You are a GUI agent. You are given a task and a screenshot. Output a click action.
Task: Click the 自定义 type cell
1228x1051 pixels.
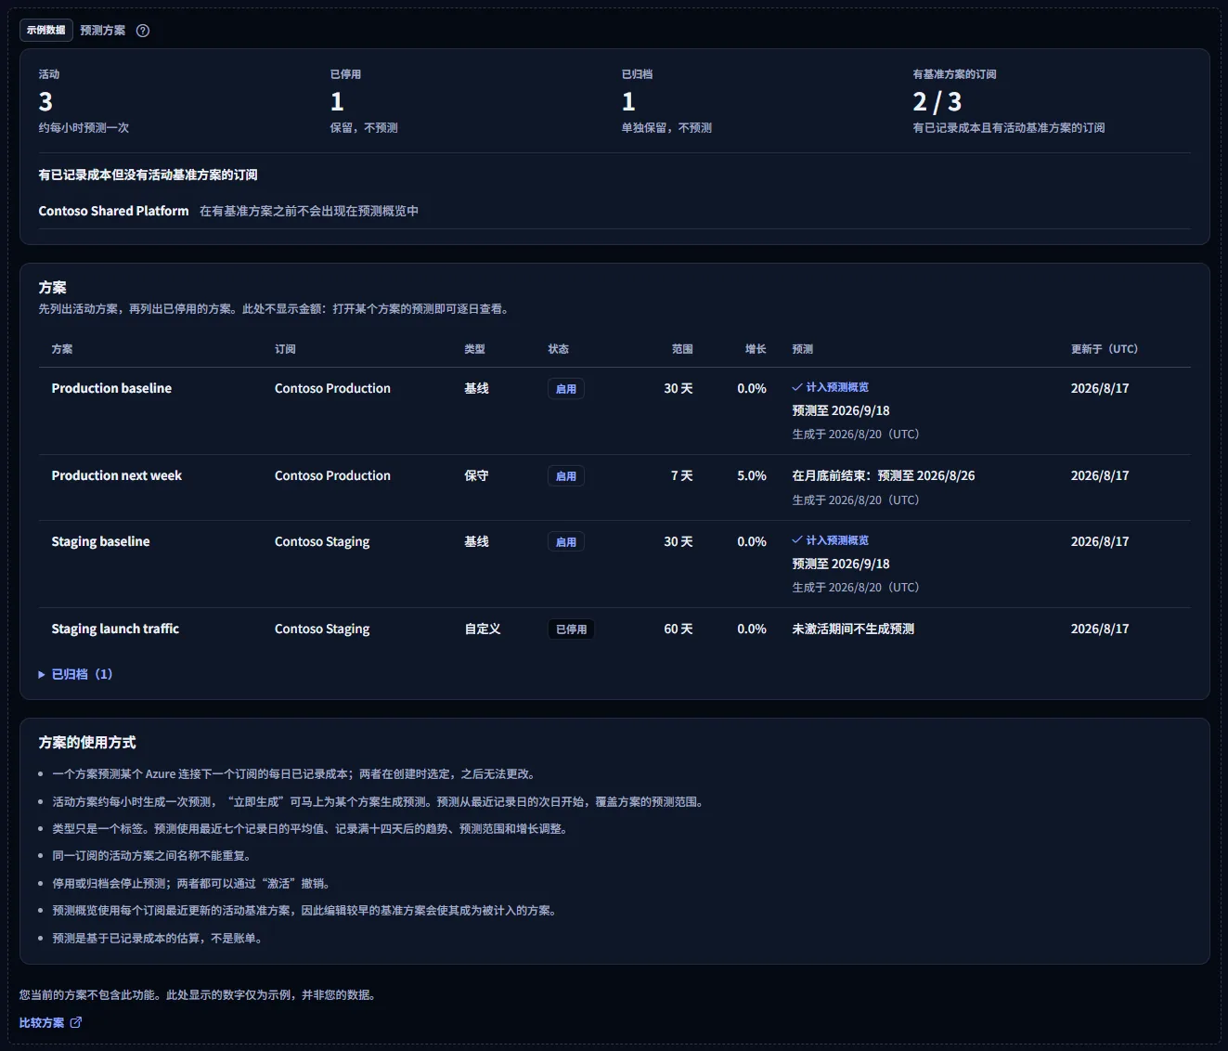tap(483, 629)
